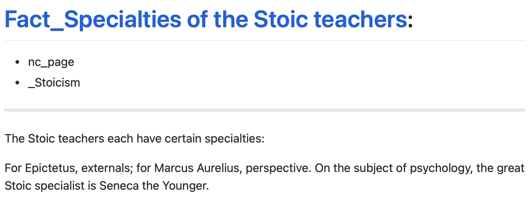
Task: Click the colon after the heading title
Action: [411, 21]
